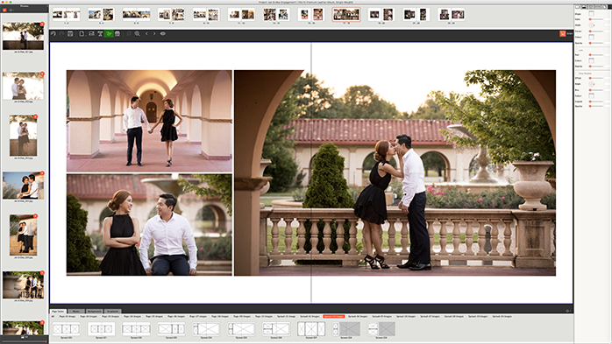Go to the previous spread arrow

coord(146,34)
